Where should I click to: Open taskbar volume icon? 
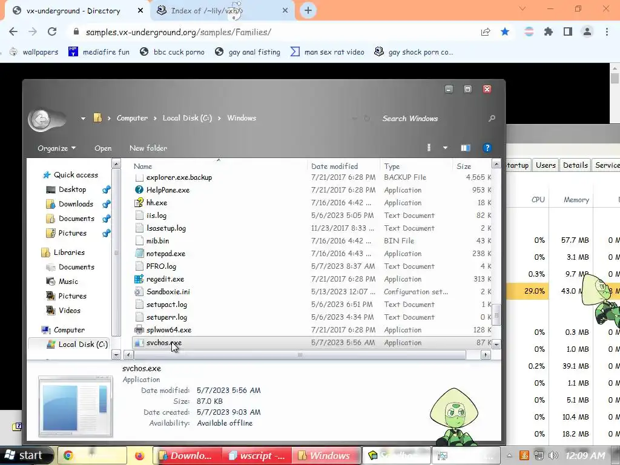click(553, 455)
